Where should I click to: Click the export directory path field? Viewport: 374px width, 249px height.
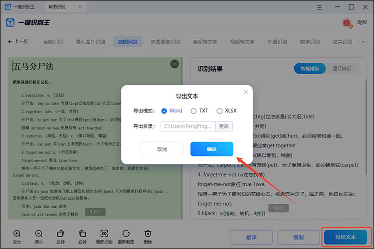[188, 126]
